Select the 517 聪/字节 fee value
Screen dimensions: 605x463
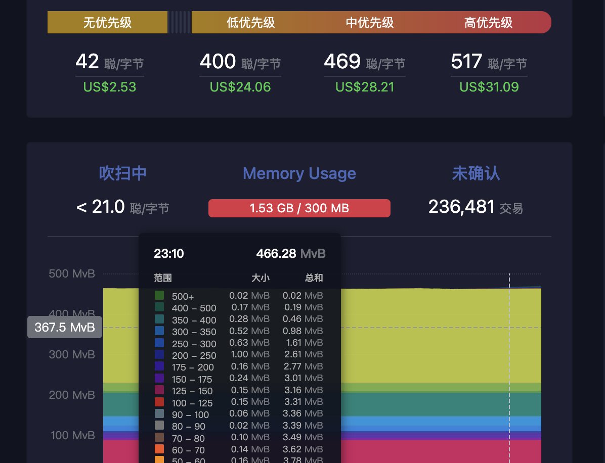tap(489, 62)
